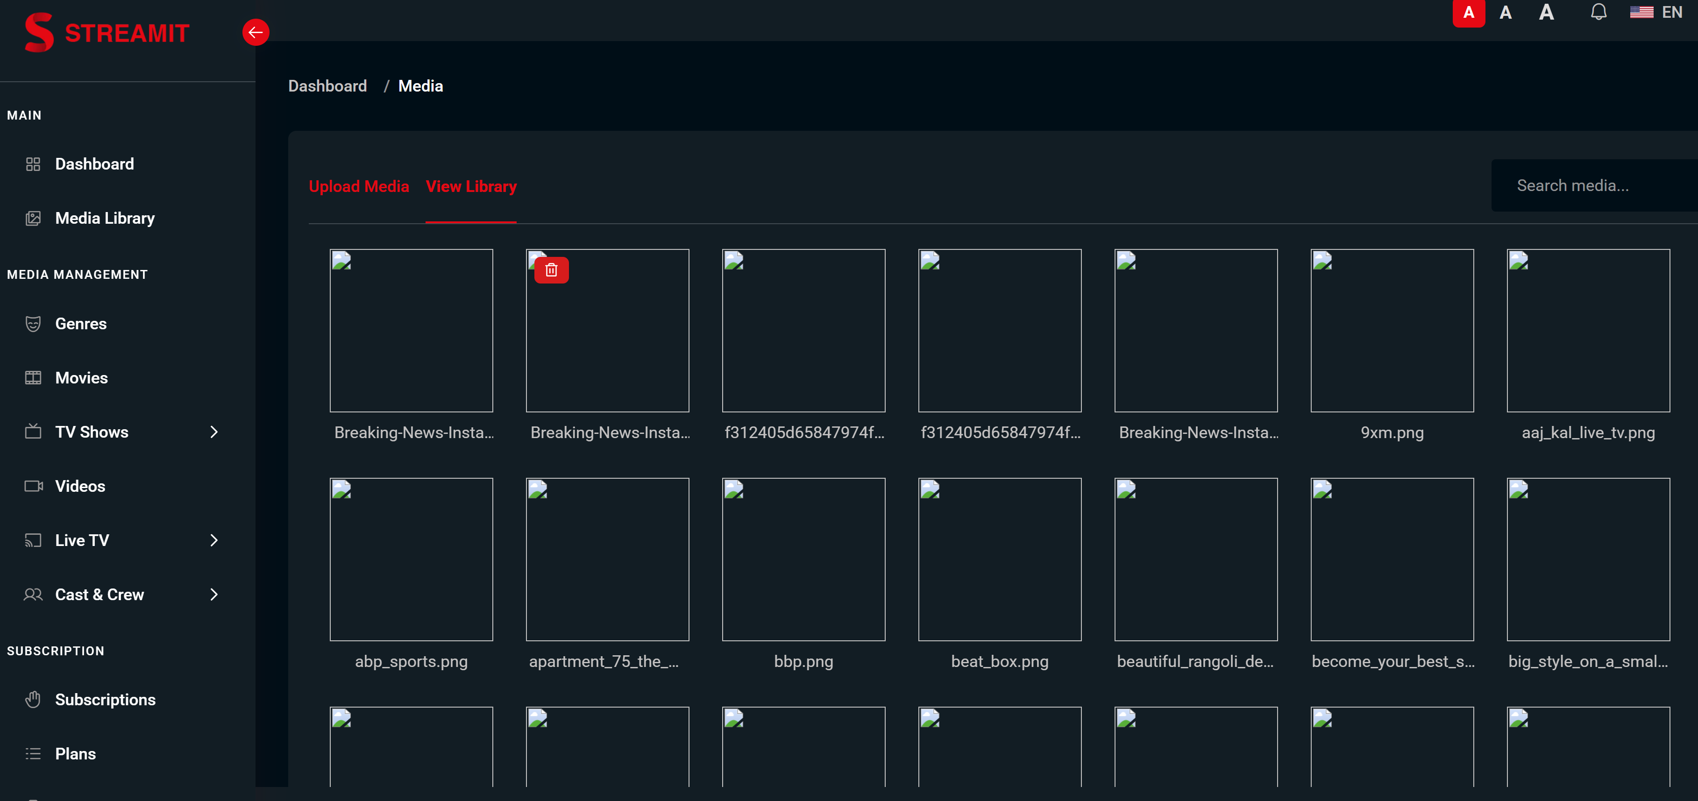Click the Streamit logo
The image size is (1698, 801).
pyautogui.click(x=107, y=32)
